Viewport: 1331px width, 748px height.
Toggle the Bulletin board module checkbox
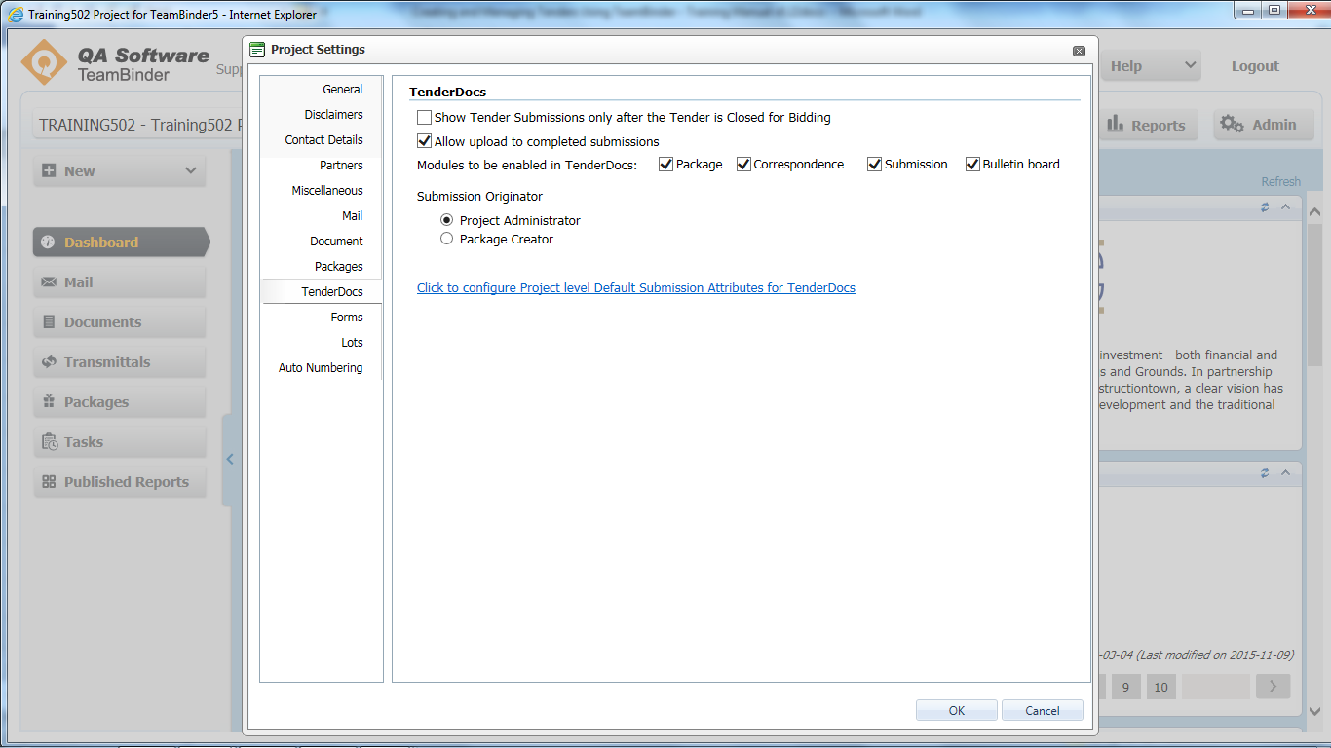tap(972, 165)
